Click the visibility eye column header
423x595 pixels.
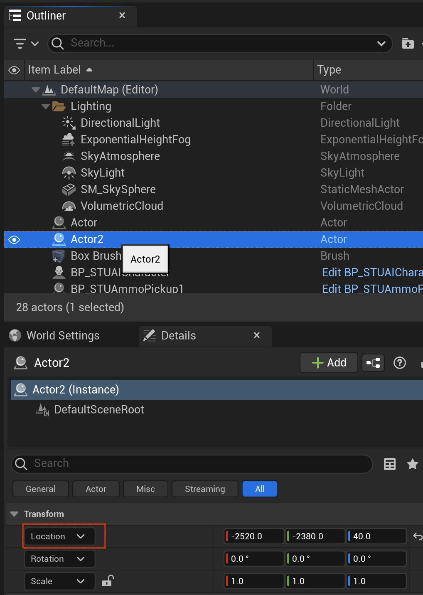(x=14, y=70)
